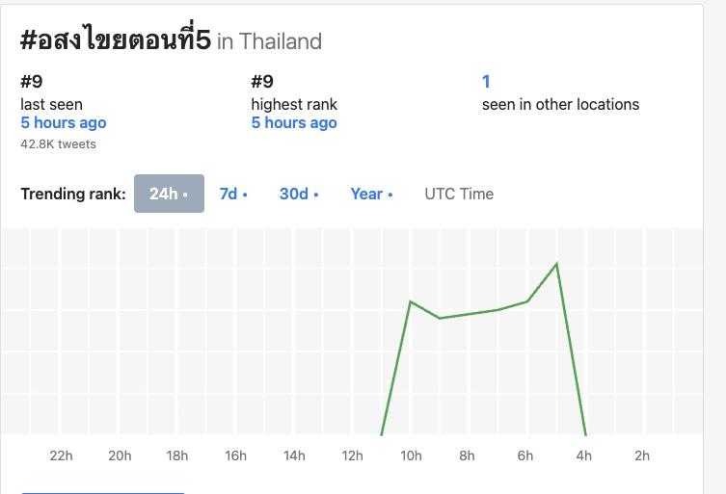Click 'in Thailand' location text

(x=270, y=41)
